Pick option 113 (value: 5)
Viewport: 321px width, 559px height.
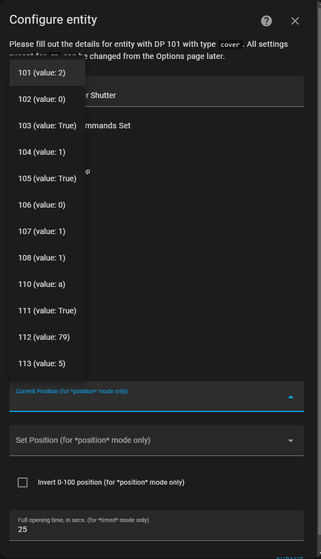pyautogui.click(x=47, y=363)
